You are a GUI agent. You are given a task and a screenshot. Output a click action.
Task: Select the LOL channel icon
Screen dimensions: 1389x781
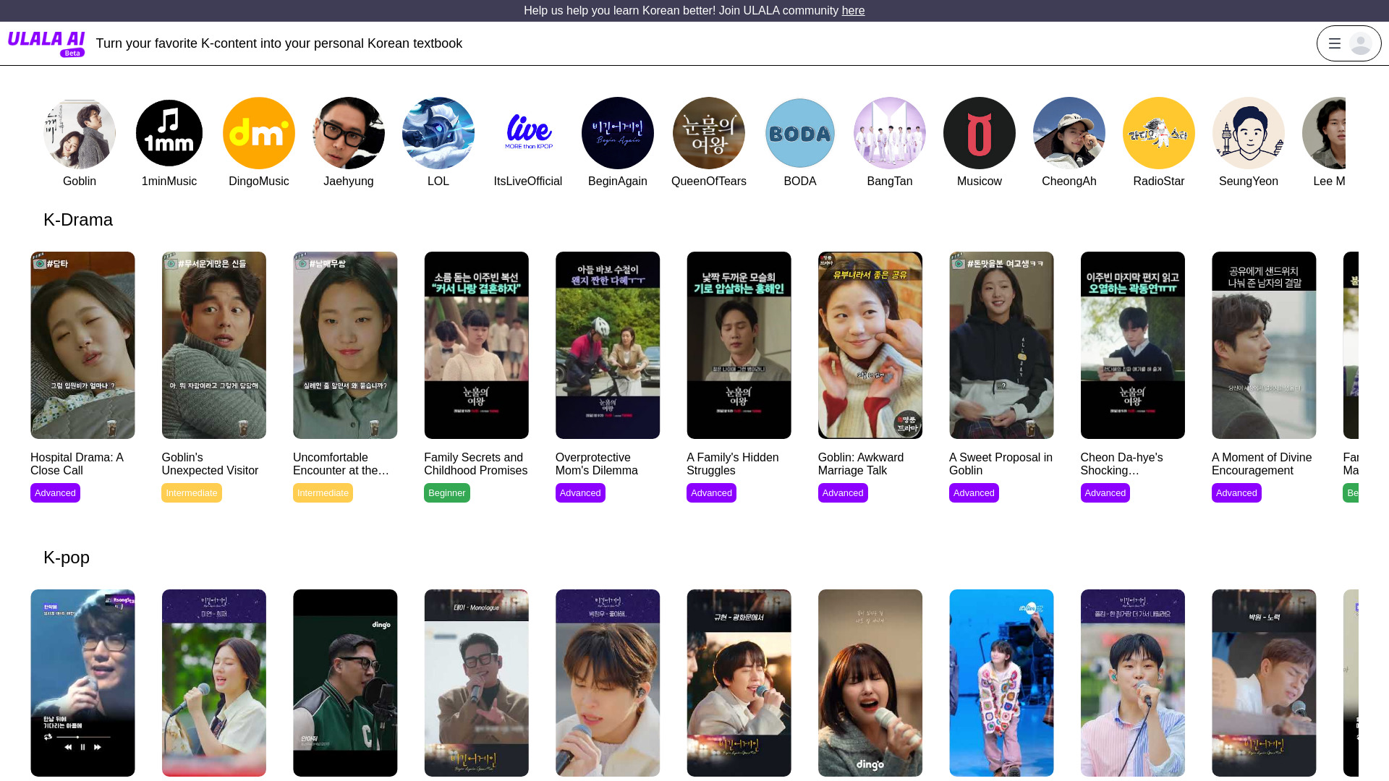(x=438, y=133)
